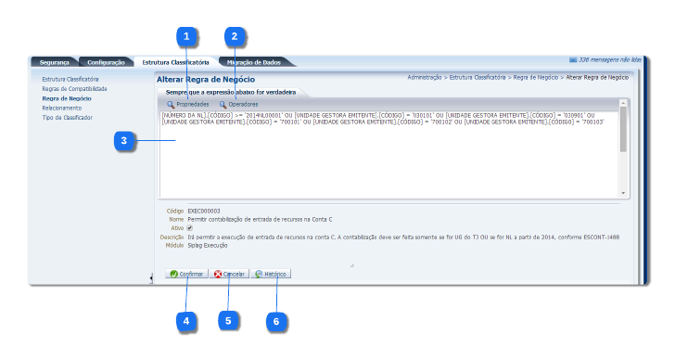Image resolution: width=675 pixels, height=360 pixels.
Task: Click the resize handle below description
Action: 352,265
